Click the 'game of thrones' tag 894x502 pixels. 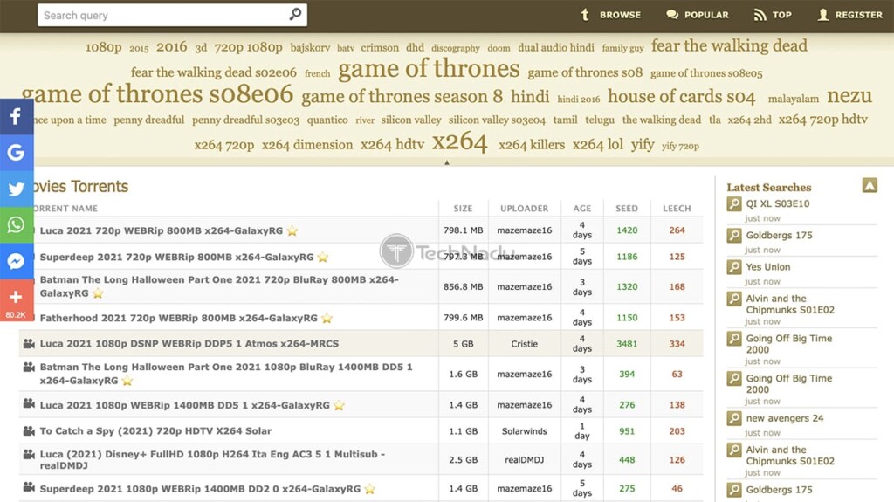429,69
